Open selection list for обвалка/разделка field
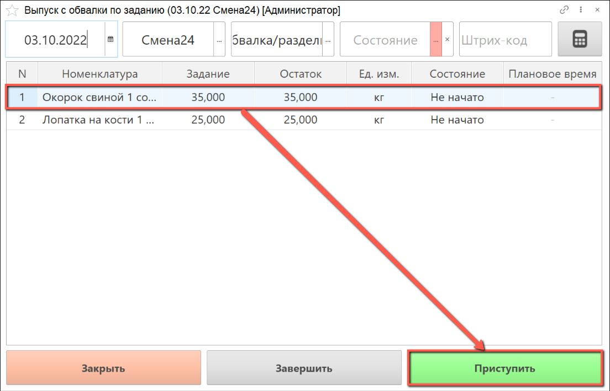Screen dimensions: 610x391 (x=328, y=40)
